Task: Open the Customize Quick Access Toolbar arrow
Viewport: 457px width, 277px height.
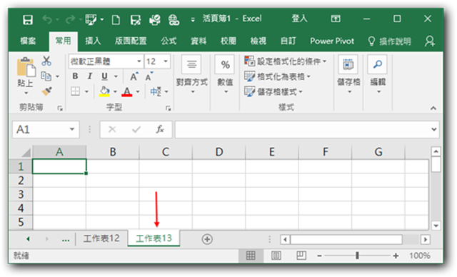Action: pyautogui.click(x=193, y=20)
